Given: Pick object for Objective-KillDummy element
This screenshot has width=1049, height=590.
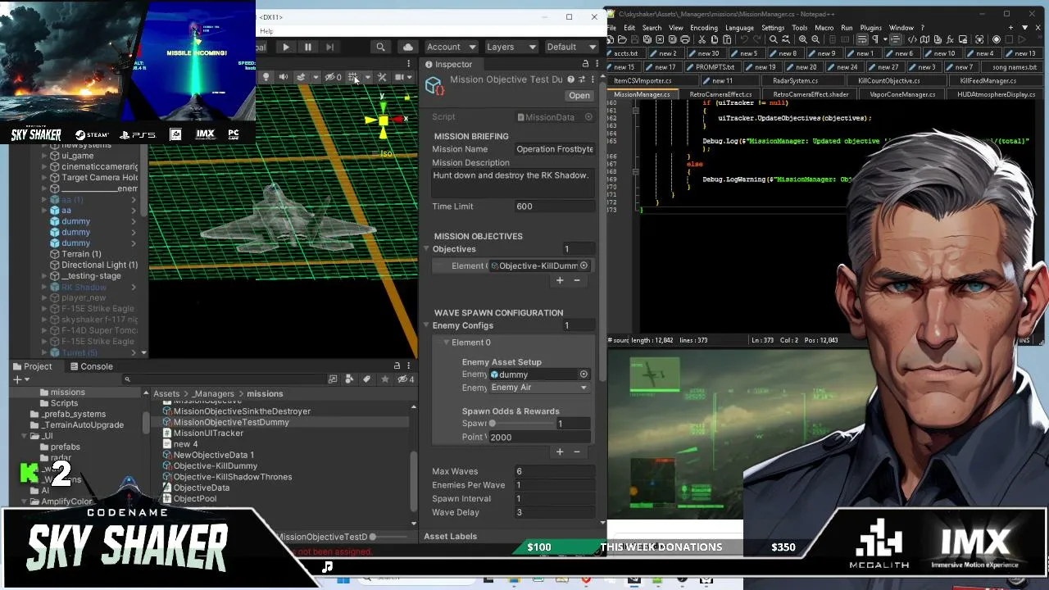Looking at the screenshot, I should 584,265.
